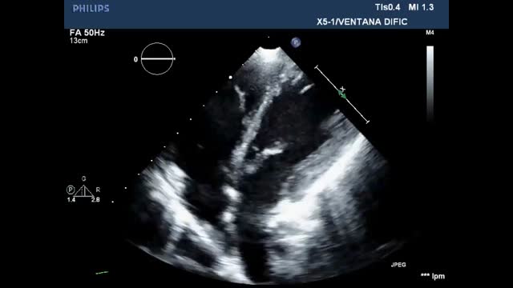The width and height of the screenshot is (513, 288).
Task: Click the frequency triangle indicator
Action: click(84, 191)
